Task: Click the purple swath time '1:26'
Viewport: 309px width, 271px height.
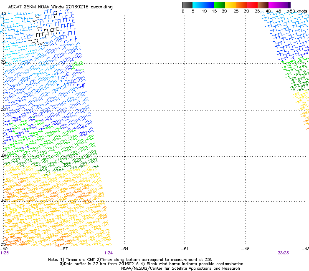Action: click(4, 253)
